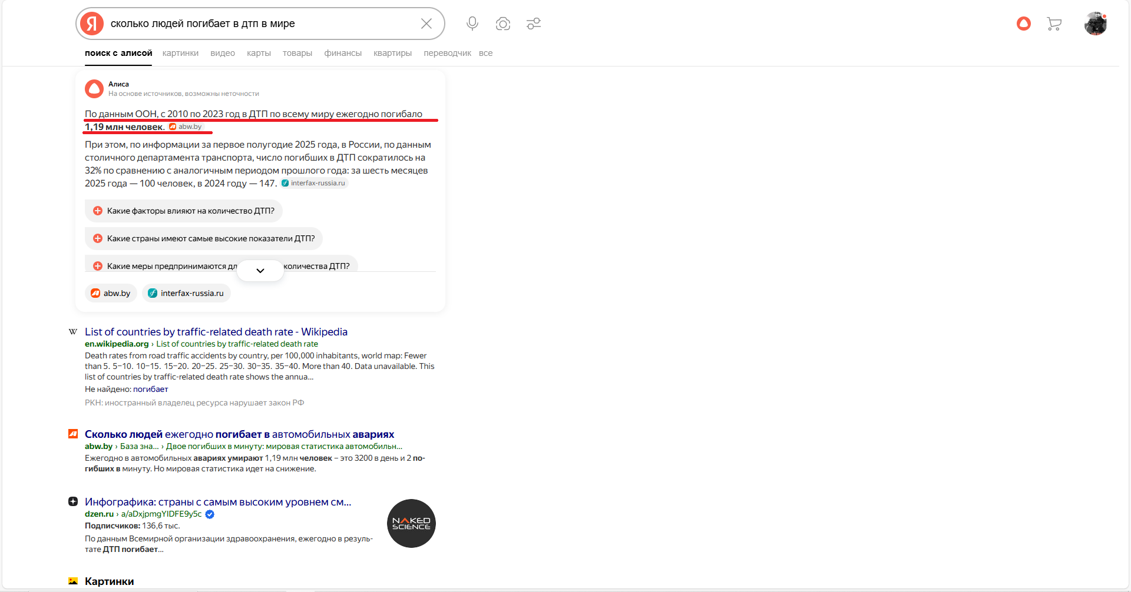Clear the search query with X icon
This screenshot has width=1131, height=592.
coord(426,24)
